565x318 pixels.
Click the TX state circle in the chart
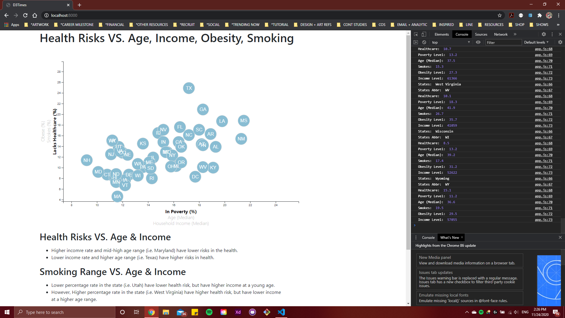pyautogui.click(x=189, y=88)
